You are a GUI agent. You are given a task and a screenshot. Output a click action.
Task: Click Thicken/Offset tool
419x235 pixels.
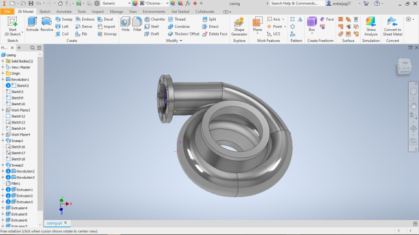[x=183, y=34]
